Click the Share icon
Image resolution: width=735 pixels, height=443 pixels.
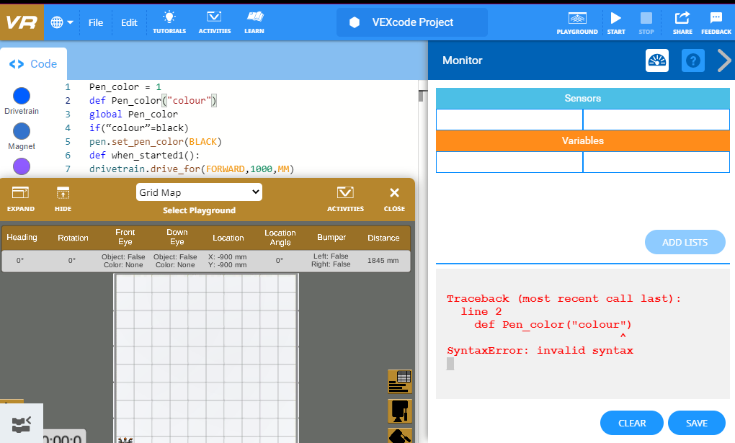tap(682, 22)
